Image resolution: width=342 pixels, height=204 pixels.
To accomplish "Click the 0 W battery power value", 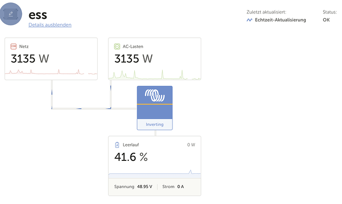I will pos(191,145).
